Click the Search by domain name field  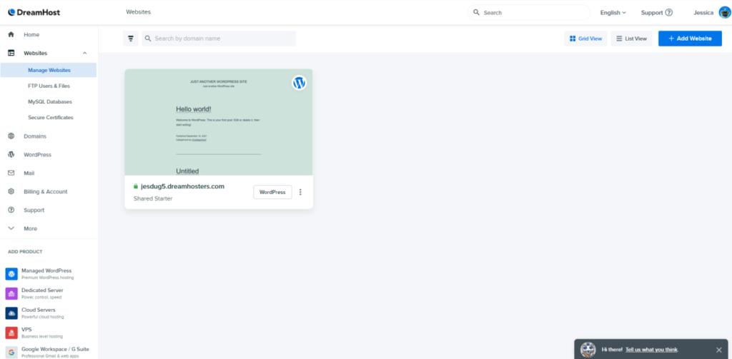click(x=219, y=39)
